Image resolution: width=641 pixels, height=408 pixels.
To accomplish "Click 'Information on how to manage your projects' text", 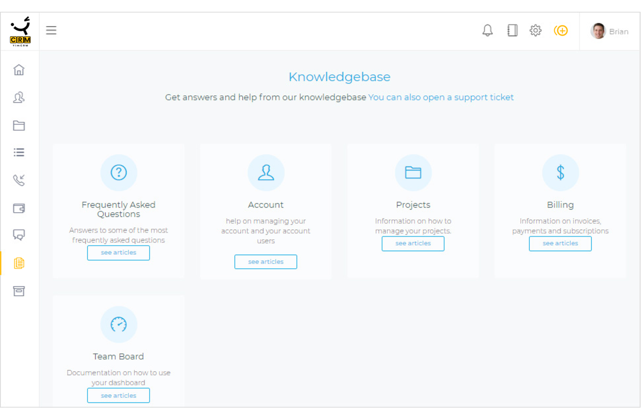I will click(413, 226).
